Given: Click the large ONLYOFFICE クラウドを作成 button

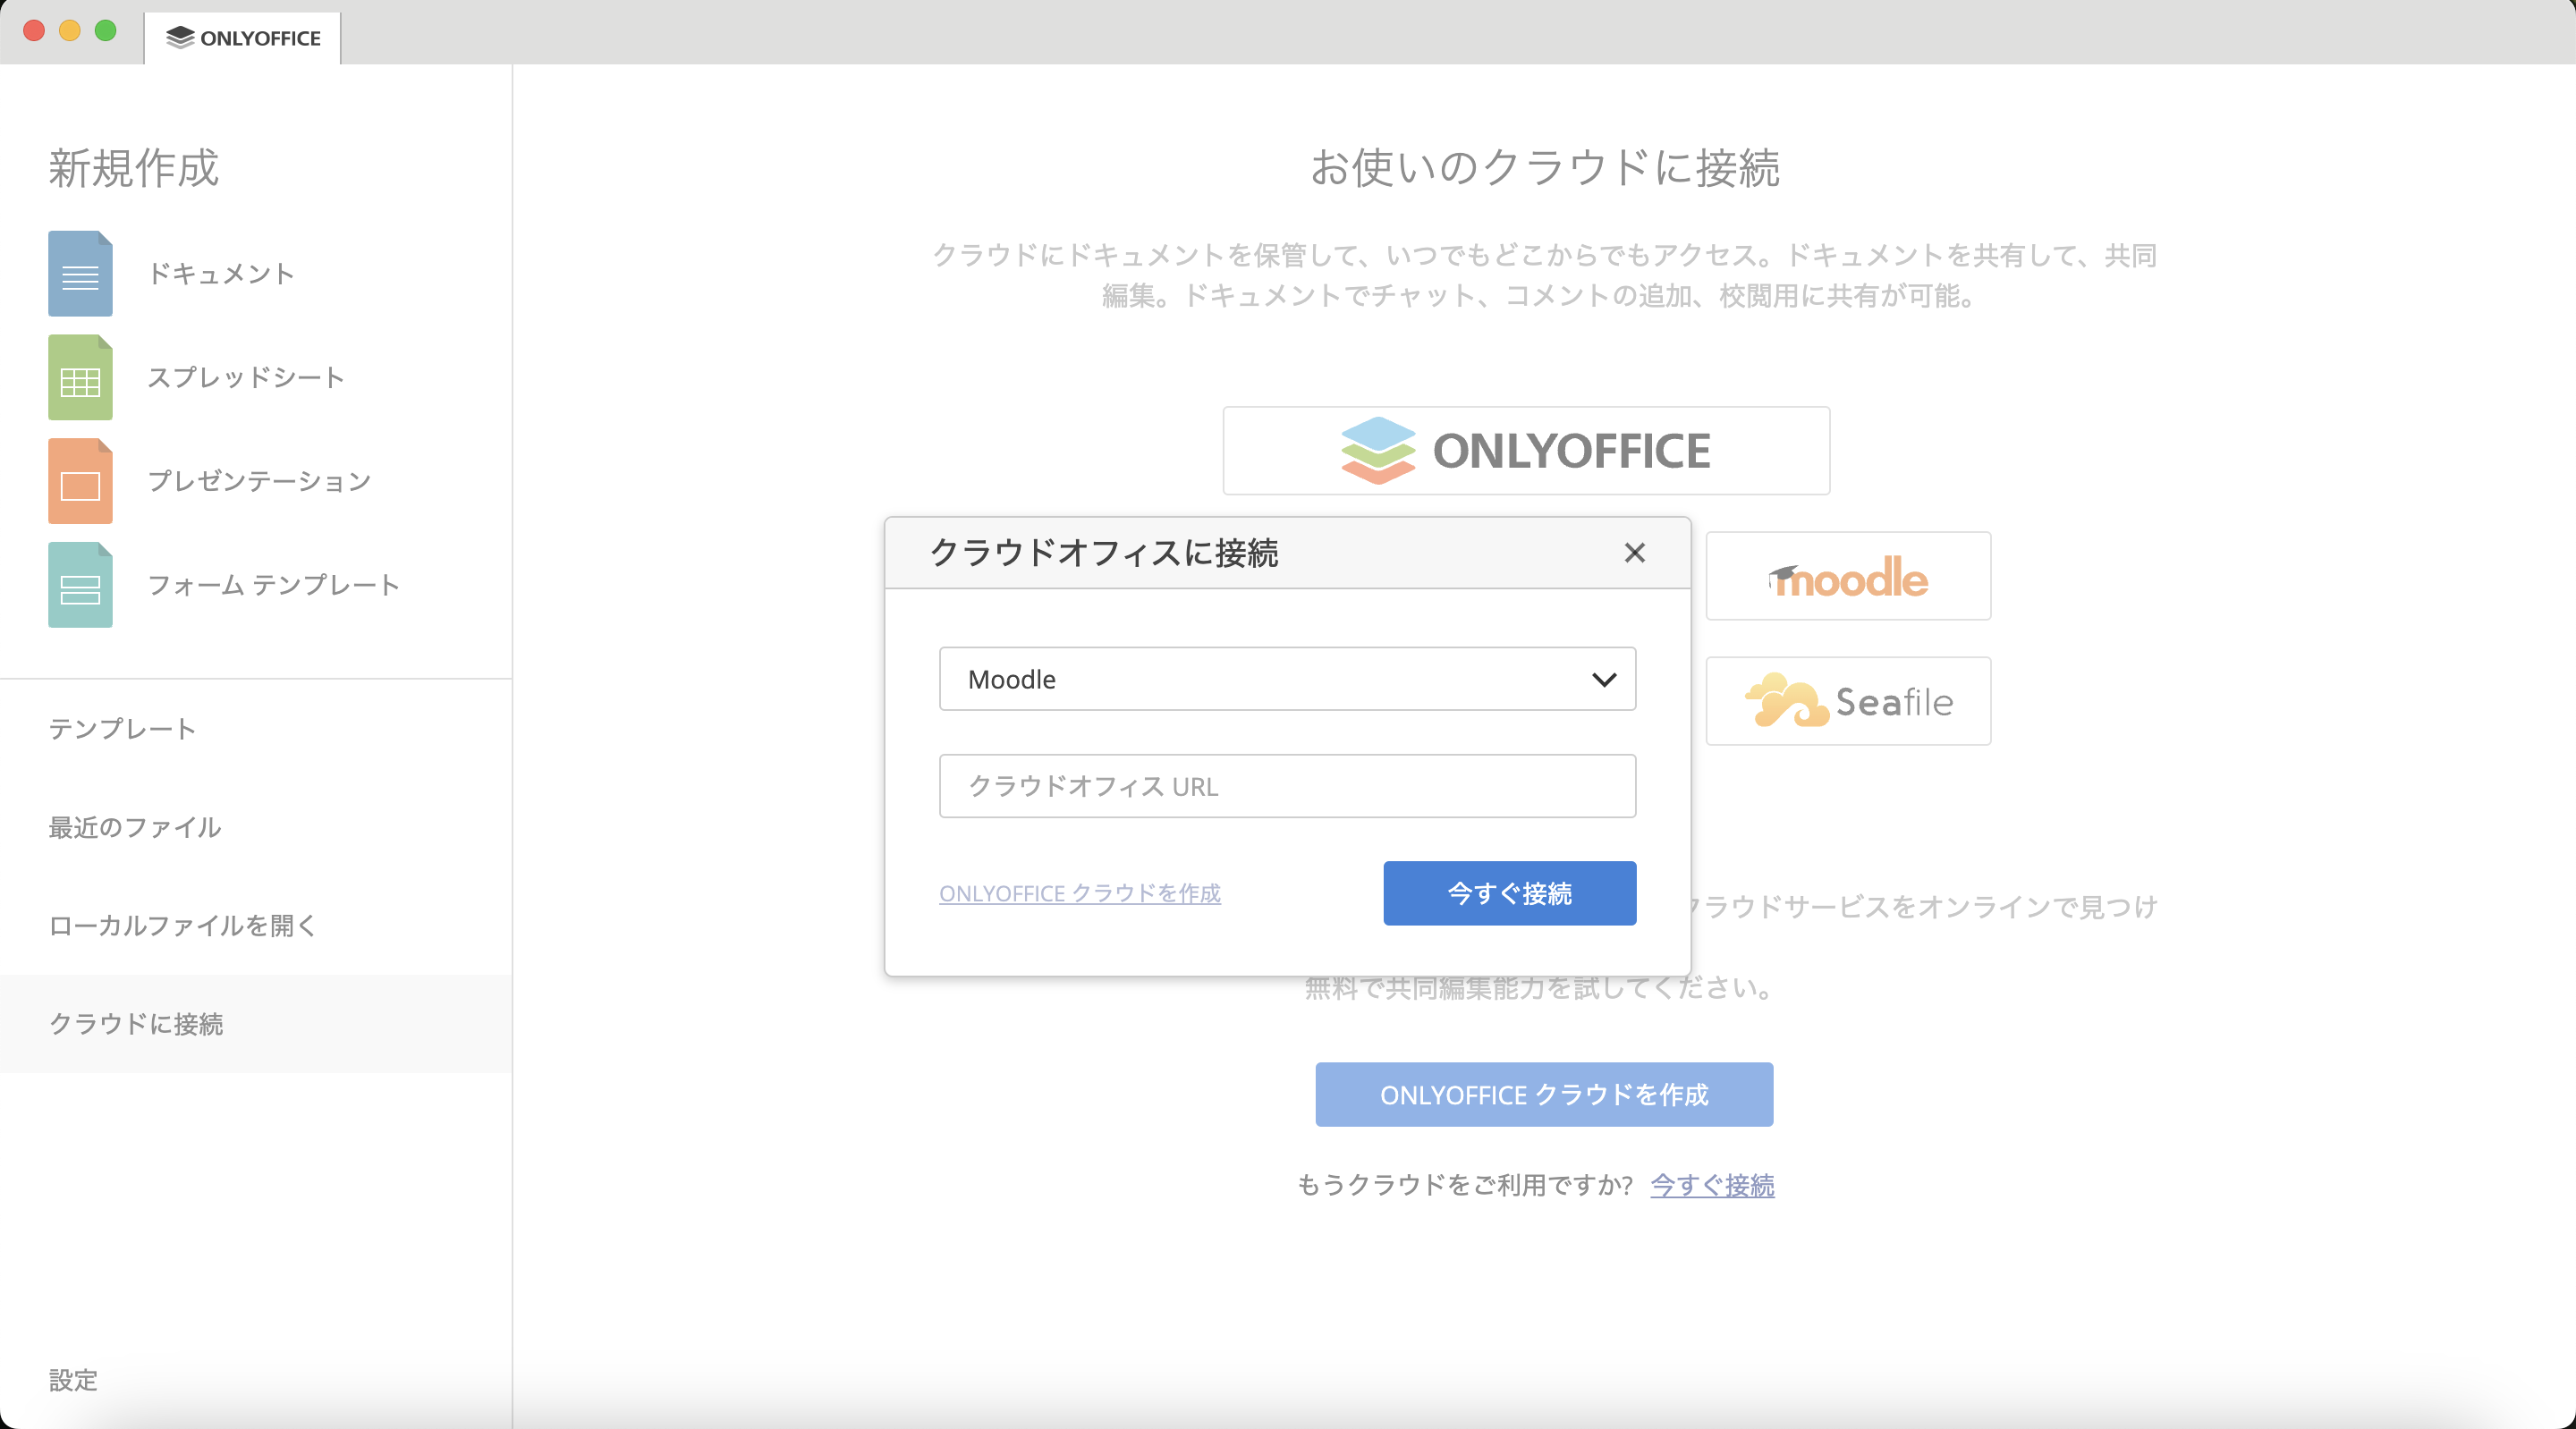Looking at the screenshot, I should [x=1543, y=1094].
